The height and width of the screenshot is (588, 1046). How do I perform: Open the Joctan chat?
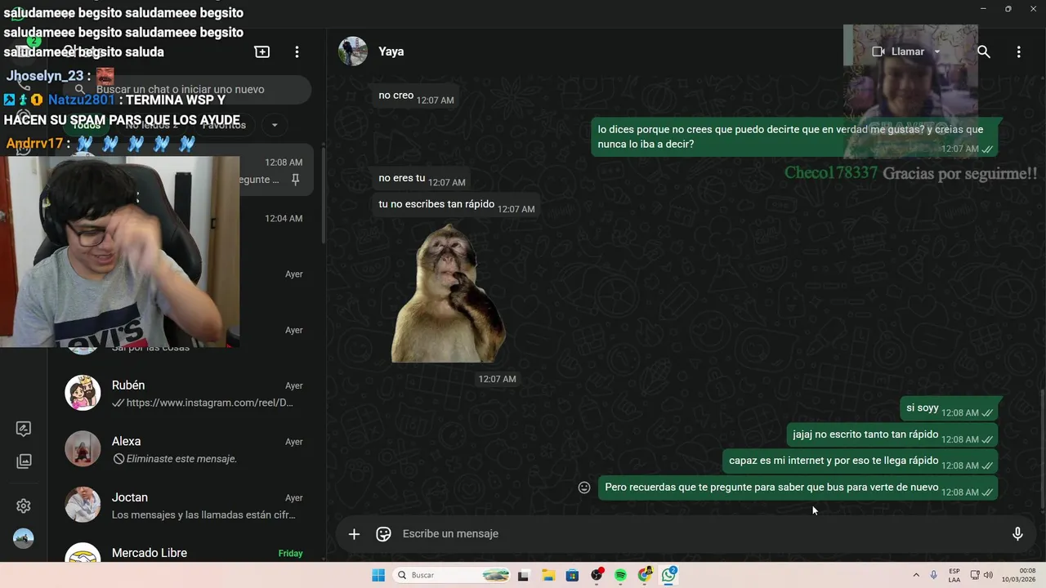[187, 506]
